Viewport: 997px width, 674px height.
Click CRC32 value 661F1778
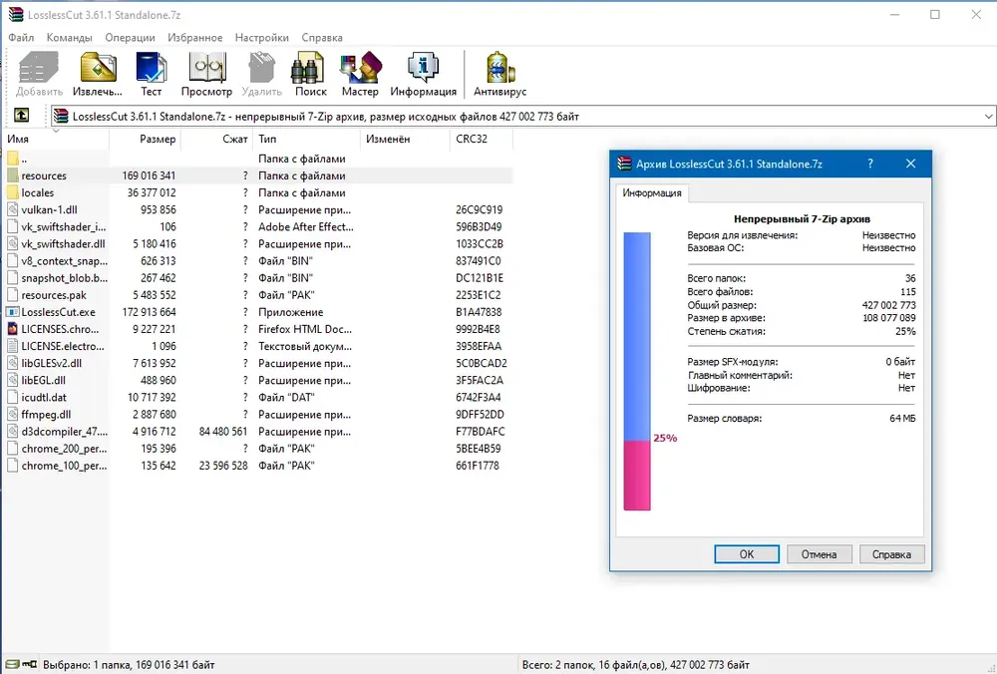tap(477, 466)
